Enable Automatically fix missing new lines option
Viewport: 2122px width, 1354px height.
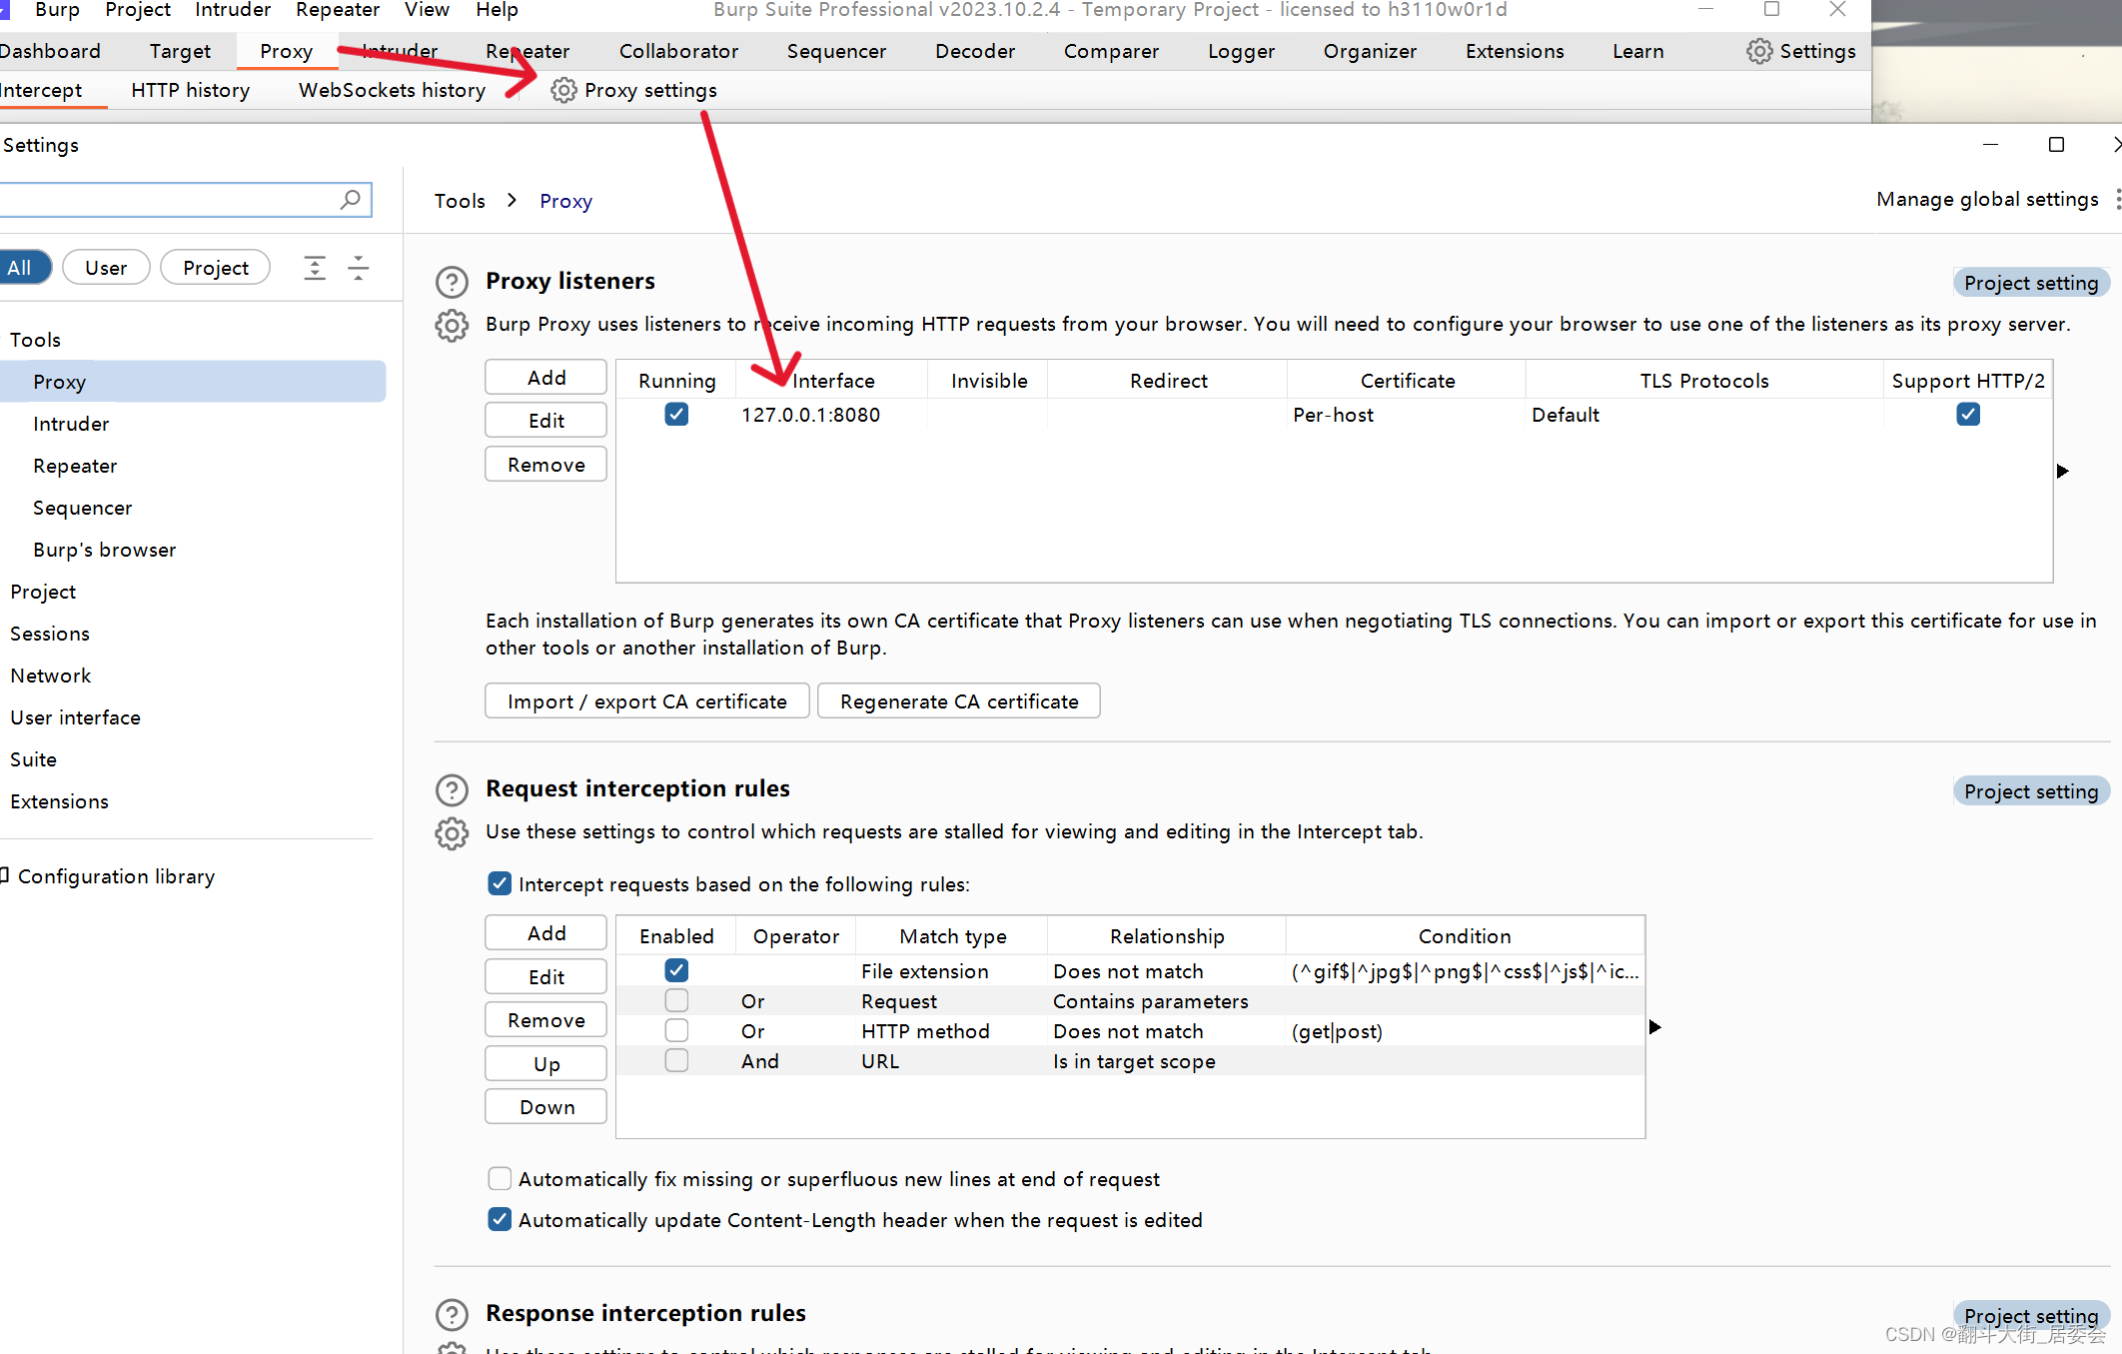pyautogui.click(x=500, y=1179)
